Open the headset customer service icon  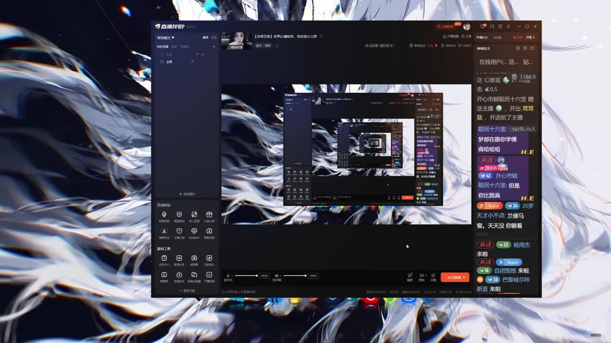pyautogui.click(x=492, y=26)
